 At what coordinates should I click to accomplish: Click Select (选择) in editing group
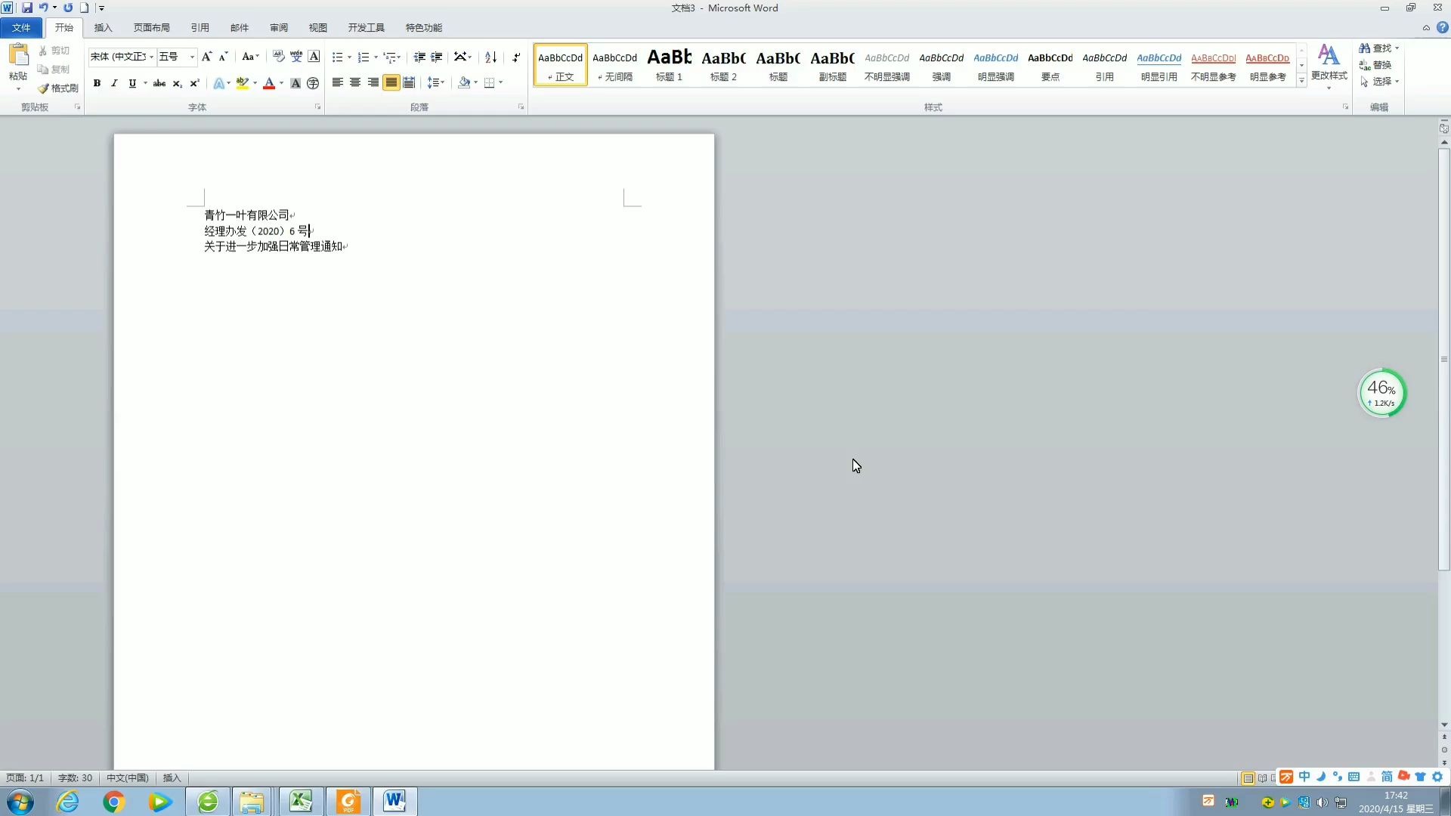(x=1379, y=82)
